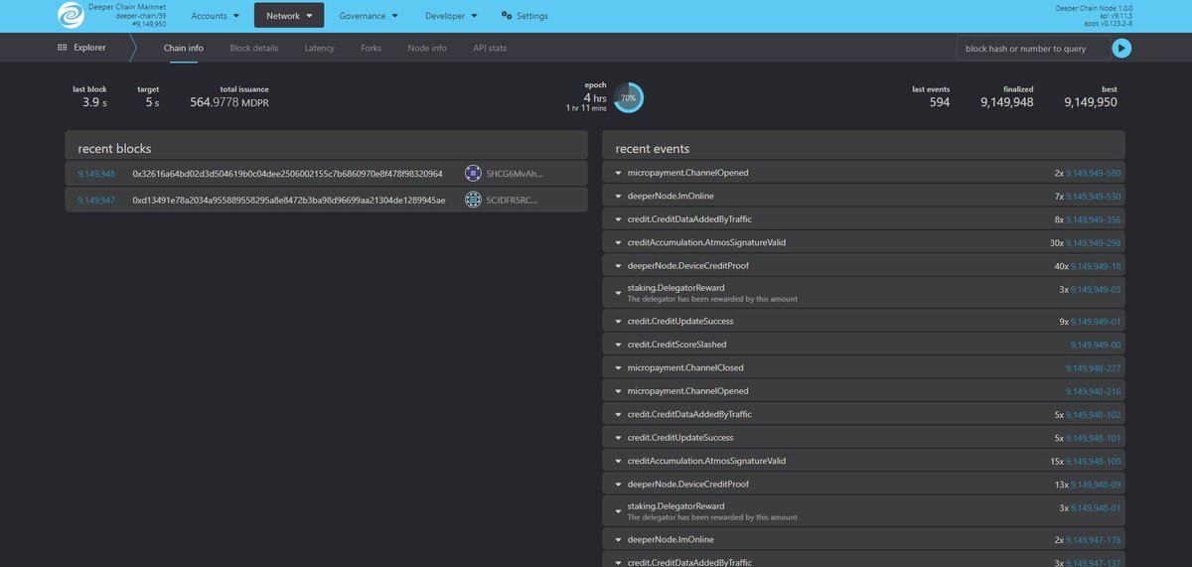This screenshot has height=567, width=1192.
Task: Open event link 9,149,949-356
Action: click(1094, 219)
